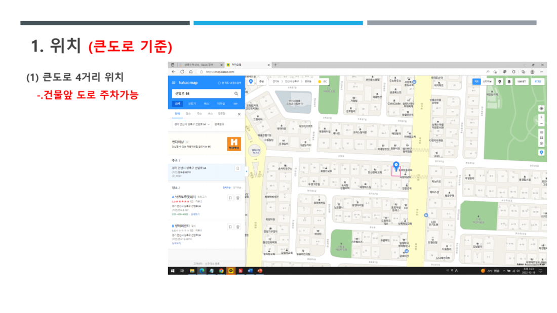Open the map layers icon
The width and height of the screenshot is (557, 313).
click(x=509, y=81)
